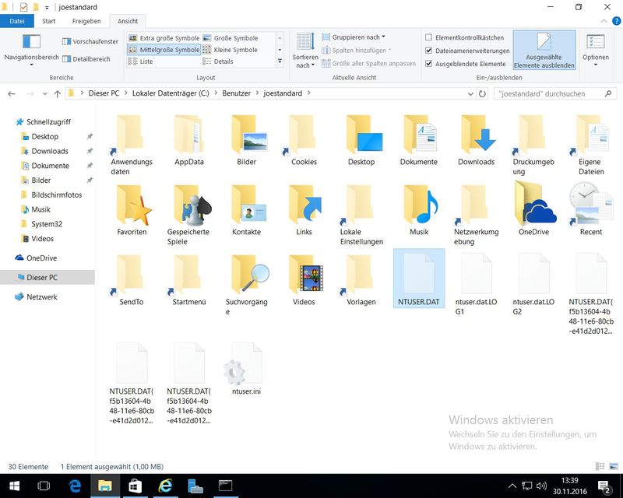Expand the Gruppieren nach dropdown
Viewport: 623px width, 498px height.
[x=358, y=37]
